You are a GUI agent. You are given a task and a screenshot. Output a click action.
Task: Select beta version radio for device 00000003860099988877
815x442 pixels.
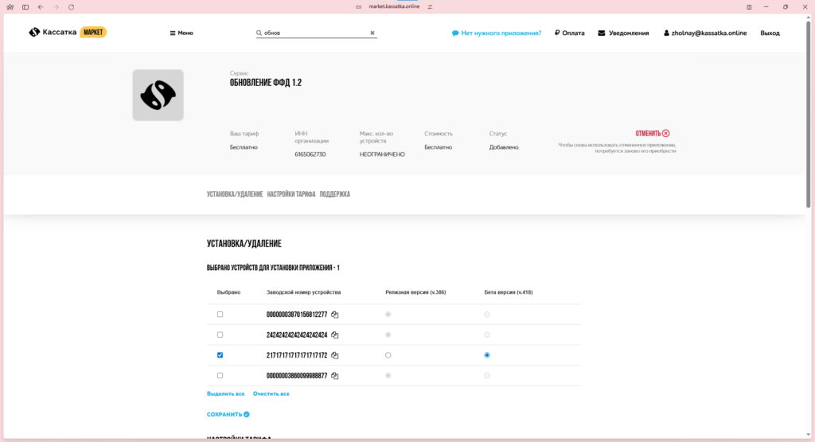(x=487, y=375)
